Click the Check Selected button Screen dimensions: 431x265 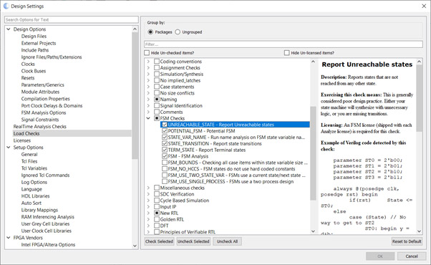pyautogui.click(x=159, y=241)
